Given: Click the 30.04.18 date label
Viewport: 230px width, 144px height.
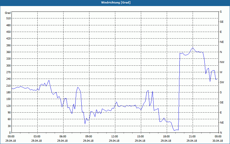Looking at the screenshot, I should pyautogui.click(x=218, y=141).
